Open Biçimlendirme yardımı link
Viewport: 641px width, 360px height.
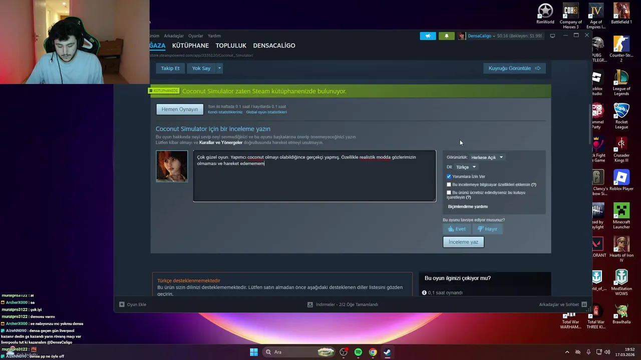tap(468, 206)
